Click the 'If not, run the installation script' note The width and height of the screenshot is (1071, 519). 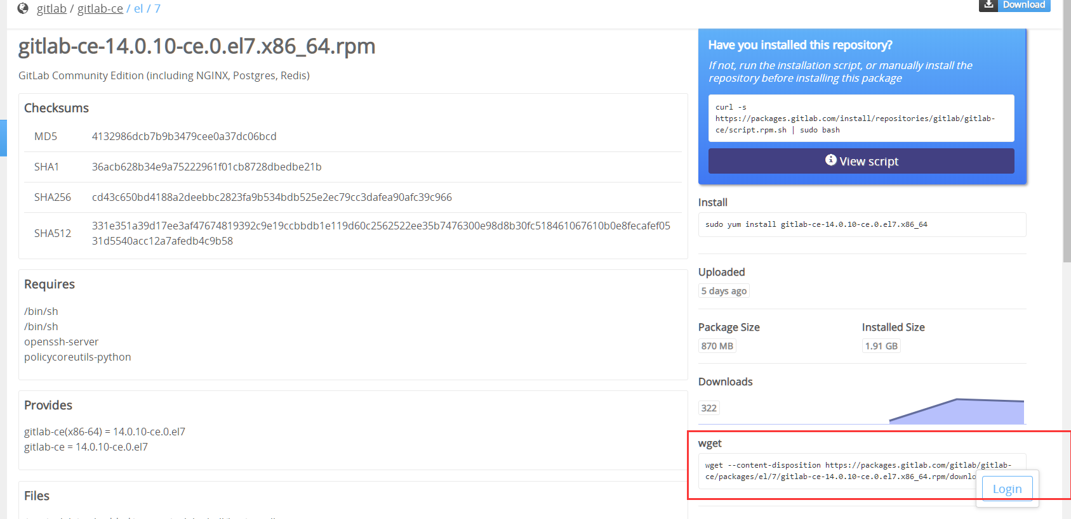coord(841,72)
